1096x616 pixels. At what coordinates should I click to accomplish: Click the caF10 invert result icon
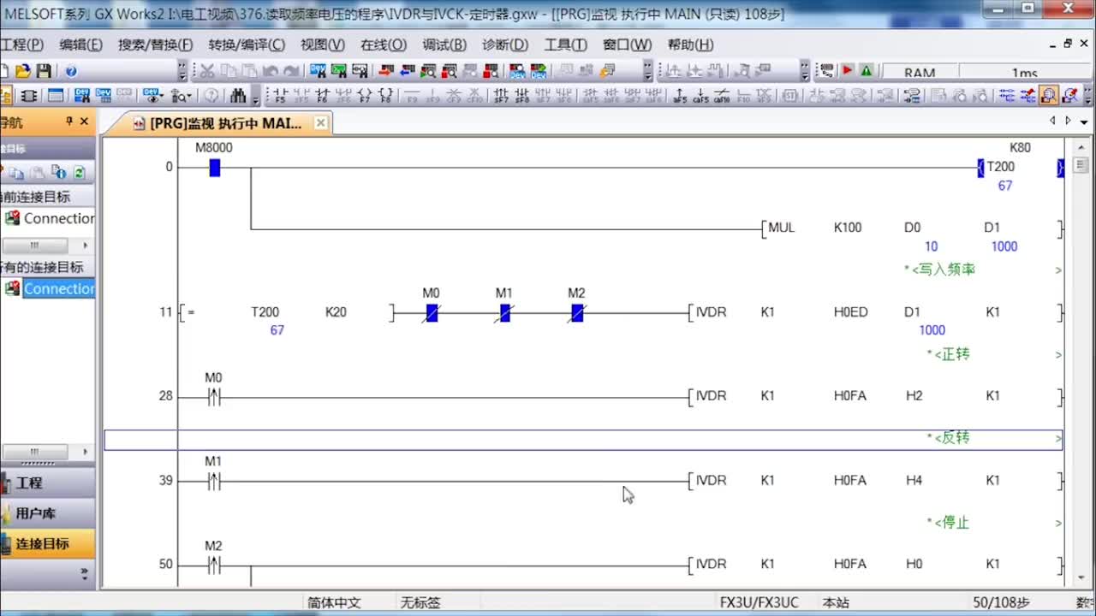tap(723, 95)
